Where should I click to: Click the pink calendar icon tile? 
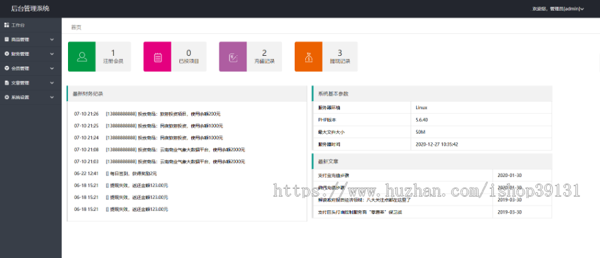pyautogui.click(x=157, y=57)
